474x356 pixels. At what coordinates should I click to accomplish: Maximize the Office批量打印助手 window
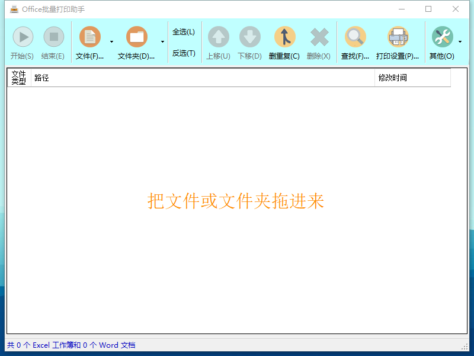point(428,9)
